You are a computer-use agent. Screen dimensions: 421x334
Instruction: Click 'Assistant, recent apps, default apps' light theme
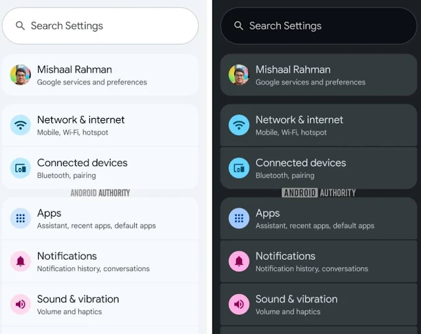97,226
